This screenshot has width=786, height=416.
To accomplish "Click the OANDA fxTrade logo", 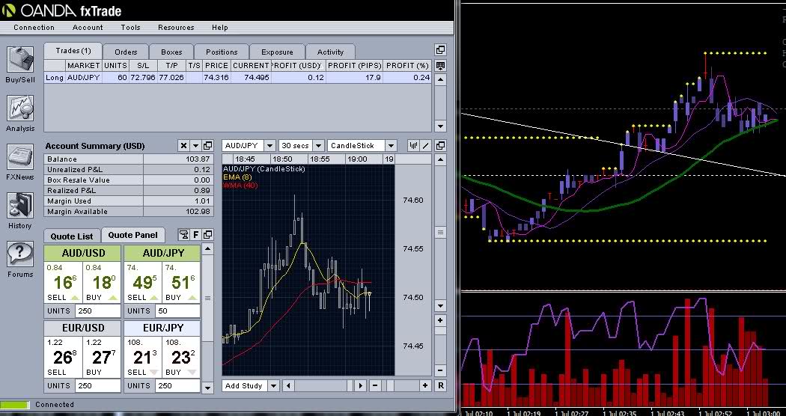I will pos(61,10).
